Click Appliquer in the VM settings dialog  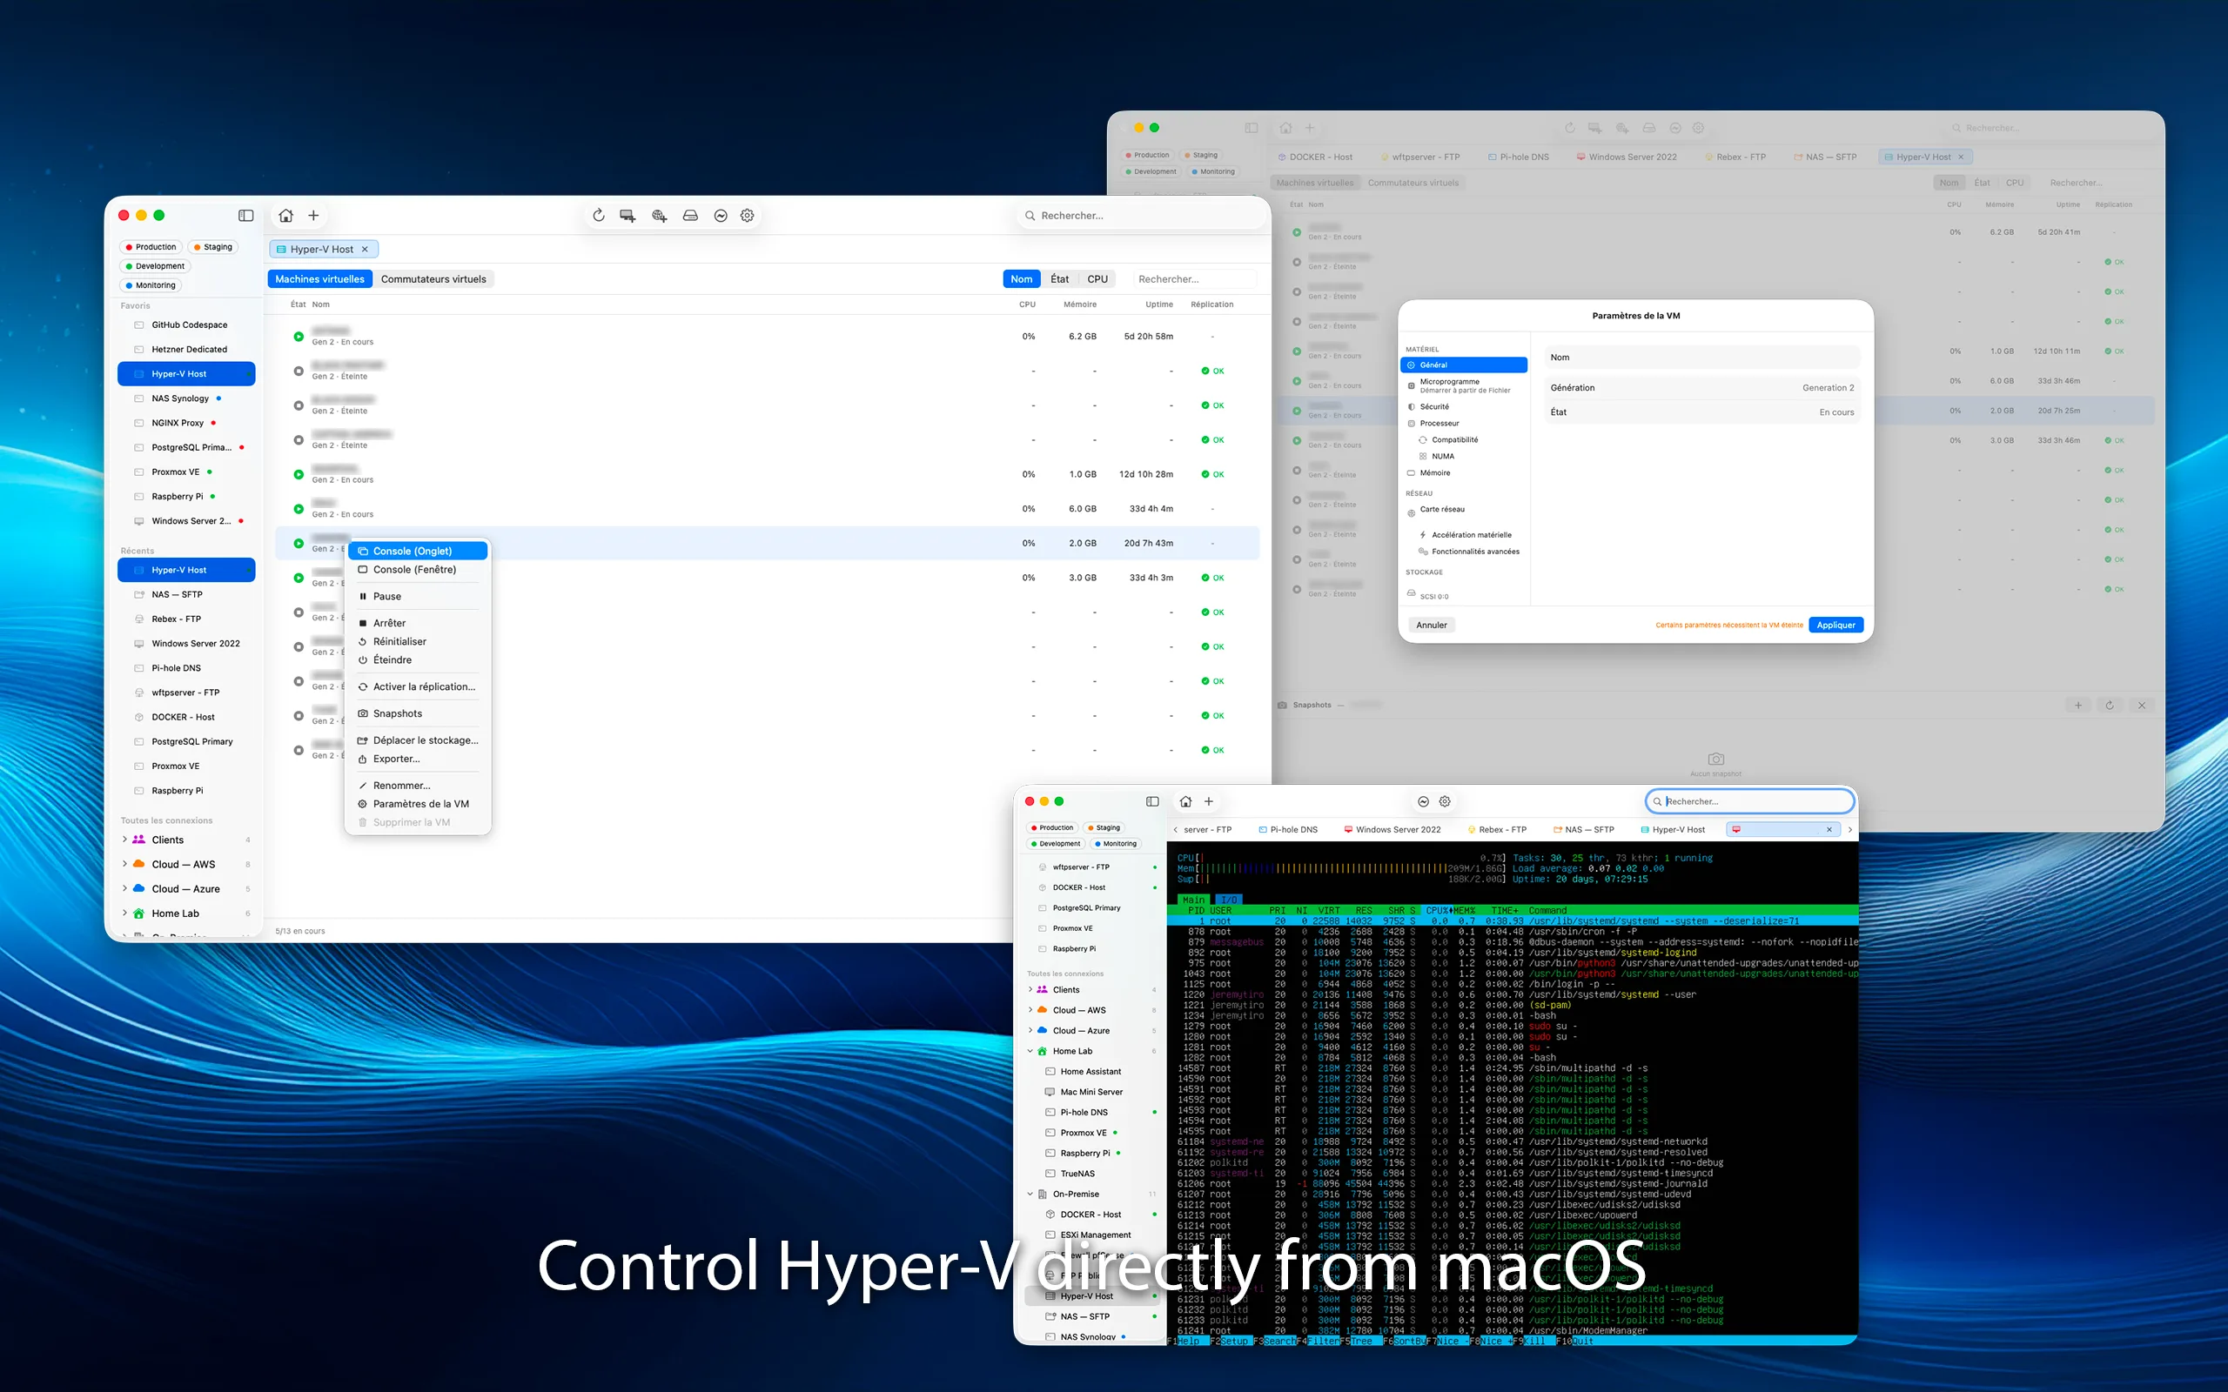click(1835, 624)
